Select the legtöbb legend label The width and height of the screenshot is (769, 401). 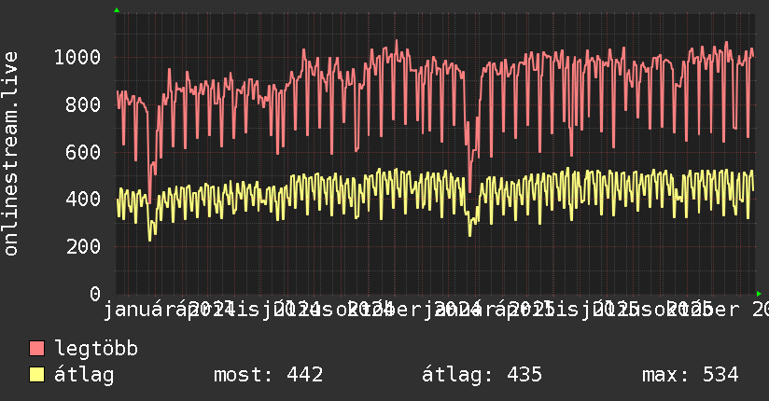click(96, 349)
